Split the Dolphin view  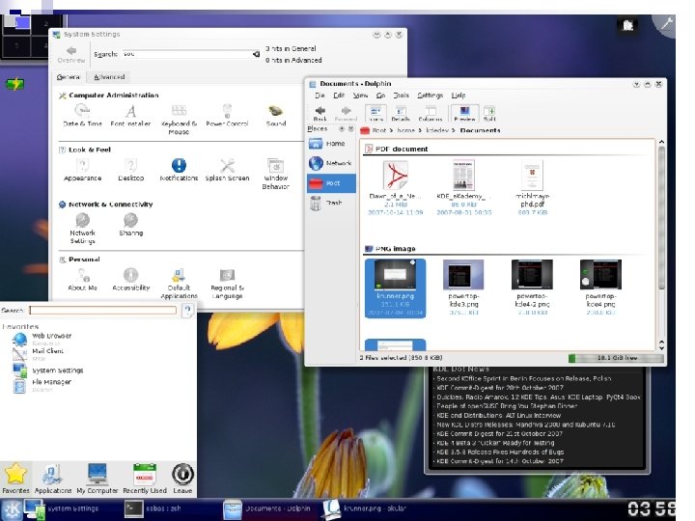pos(489,114)
